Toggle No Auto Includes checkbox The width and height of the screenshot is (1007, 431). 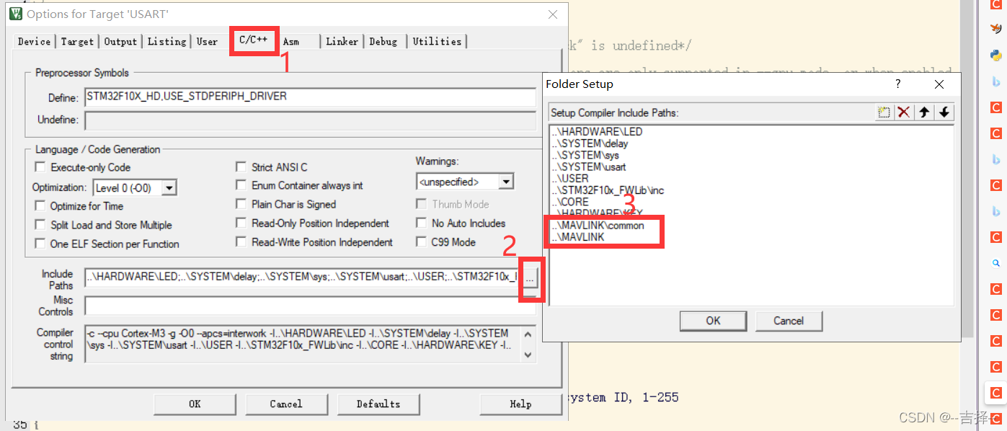(x=421, y=223)
